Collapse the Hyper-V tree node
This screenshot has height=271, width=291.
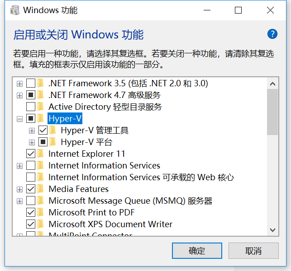point(19,119)
